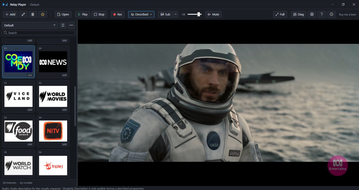Select the Viceland channel thumbnail

[18, 96]
